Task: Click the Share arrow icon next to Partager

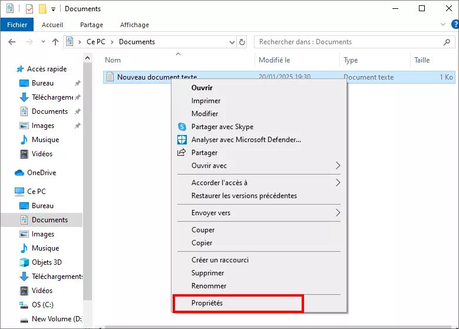Action: pos(181,152)
